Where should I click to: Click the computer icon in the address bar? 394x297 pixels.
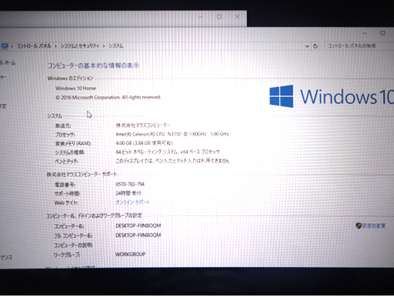coord(5,46)
